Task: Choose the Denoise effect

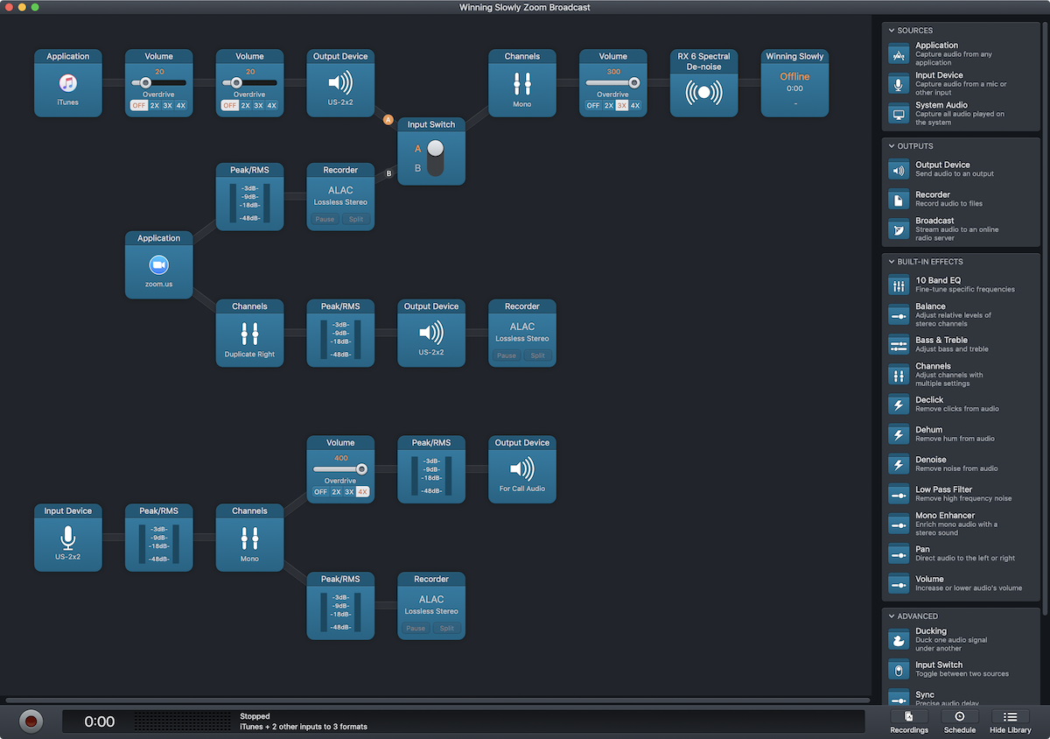Action: tap(960, 464)
